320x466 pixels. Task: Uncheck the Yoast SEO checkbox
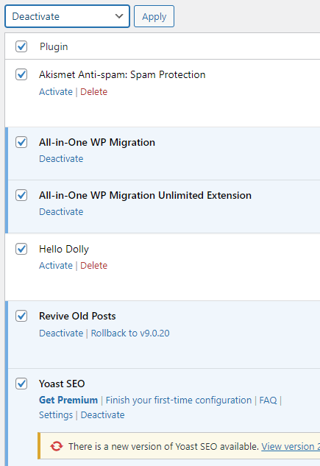coord(21,384)
